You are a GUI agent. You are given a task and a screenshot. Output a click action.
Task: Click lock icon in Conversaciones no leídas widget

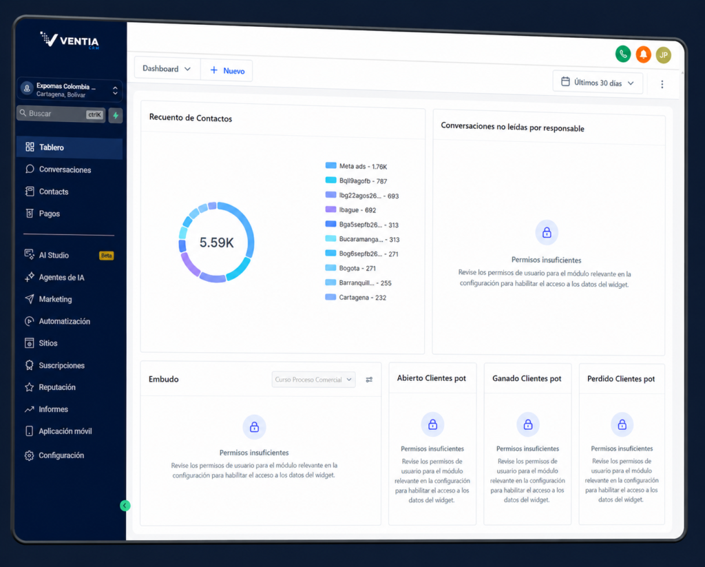[547, 232]
